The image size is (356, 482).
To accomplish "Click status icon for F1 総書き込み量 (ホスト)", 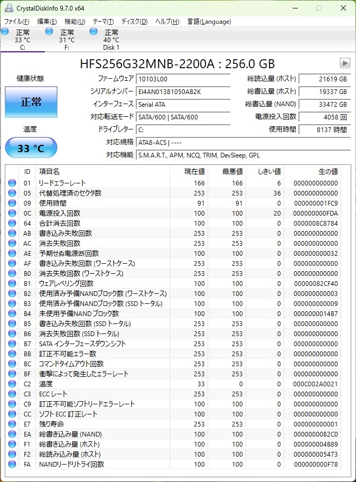I will [12, 444].
